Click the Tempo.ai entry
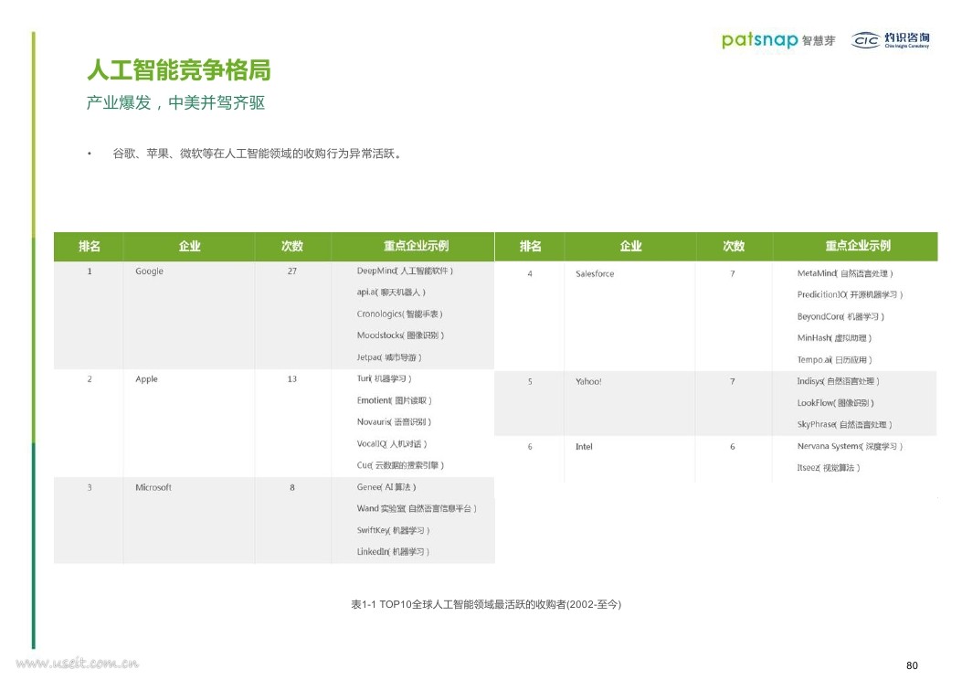 pos(834,359)
